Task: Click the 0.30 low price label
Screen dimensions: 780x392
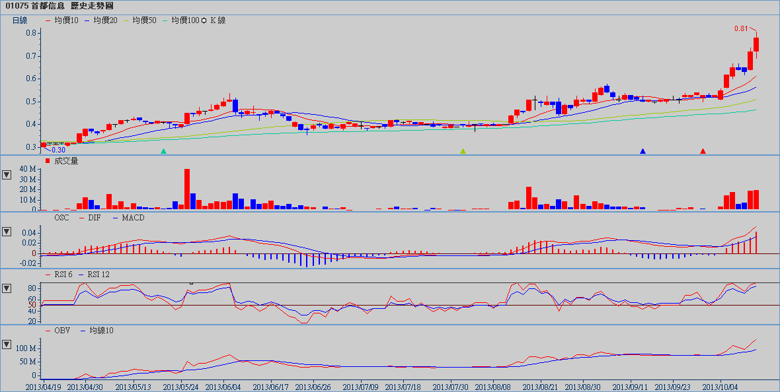Action: pos(58,150)
